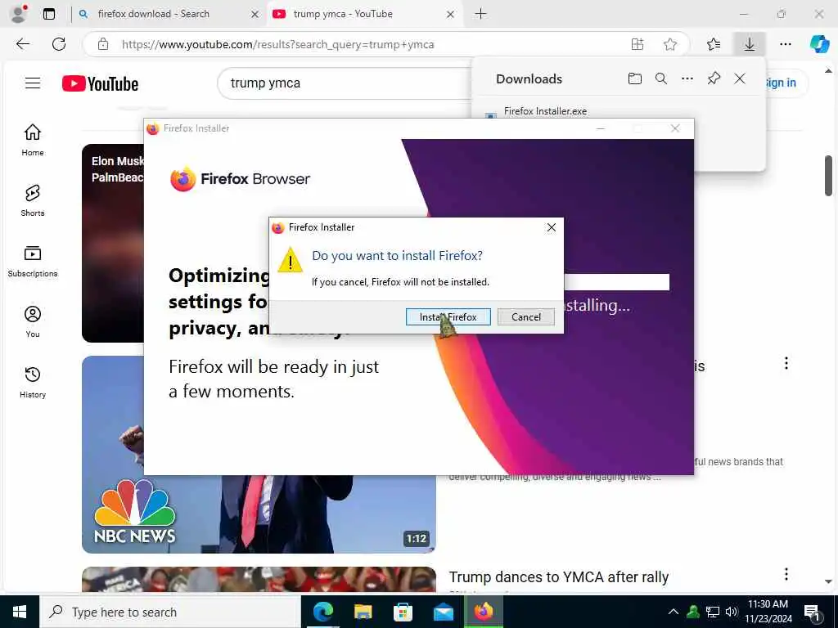Open Microsoft Edge from the taskbar
Image resolution: width=838 pixels, height=628 pixels.
pyautogui.click(x=322, y=612)
